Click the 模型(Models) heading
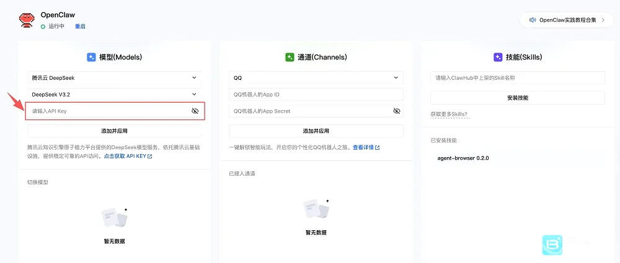620x263 pixels. [121, 58]
